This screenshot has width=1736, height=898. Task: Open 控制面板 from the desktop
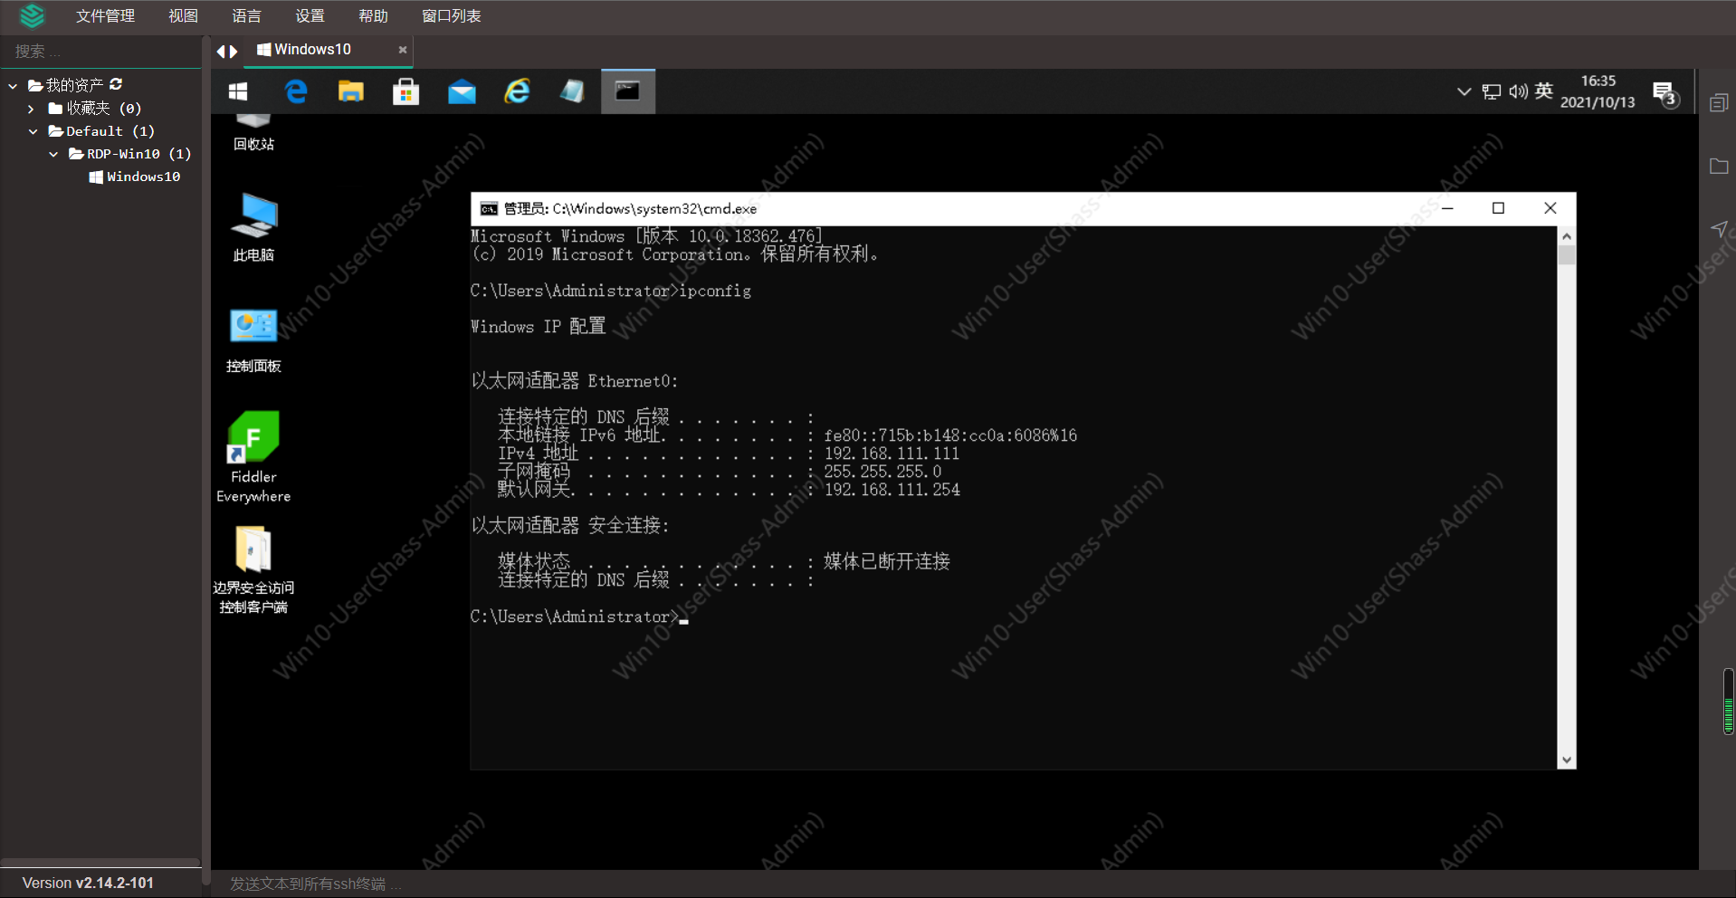(x=253, y=339)
